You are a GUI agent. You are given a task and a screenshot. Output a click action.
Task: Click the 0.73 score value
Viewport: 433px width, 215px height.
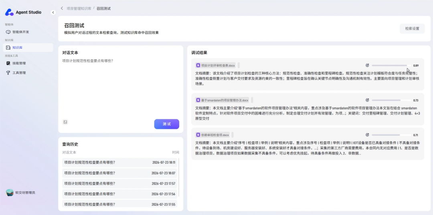point(416,100)
